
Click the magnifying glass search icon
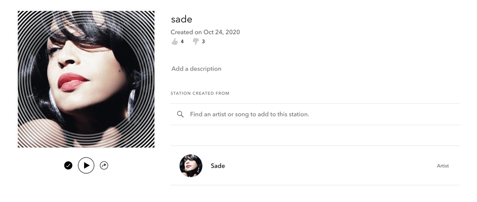[180, 114]
